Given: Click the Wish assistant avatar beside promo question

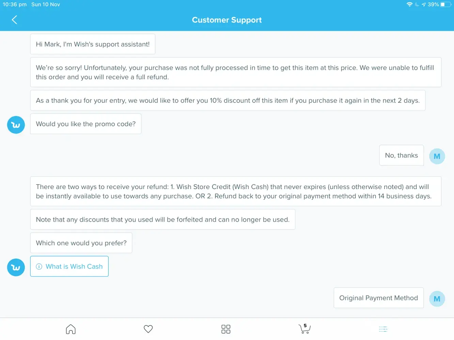Looking at the screenshot, I should tap(16, 125).
